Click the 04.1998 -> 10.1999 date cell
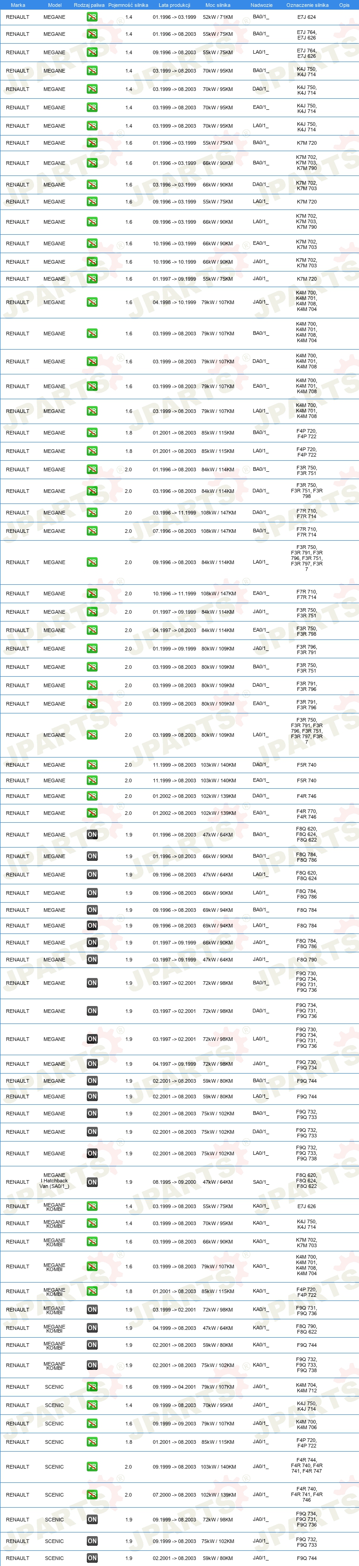Screen dimensions: 359x1566 (174, 302)
